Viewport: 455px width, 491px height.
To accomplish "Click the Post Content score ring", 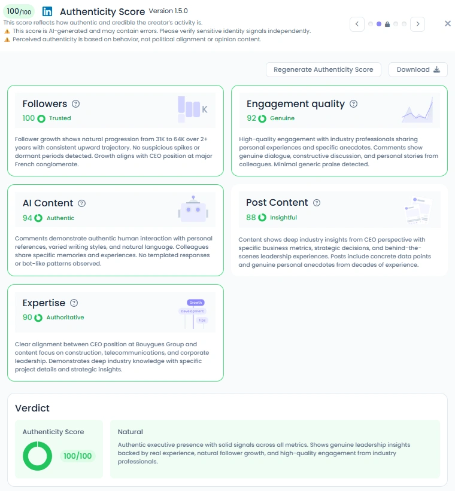I will [262, 217].
